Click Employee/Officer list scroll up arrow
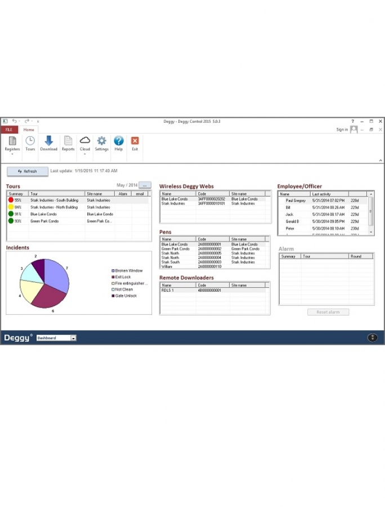 tap(371, 194)
